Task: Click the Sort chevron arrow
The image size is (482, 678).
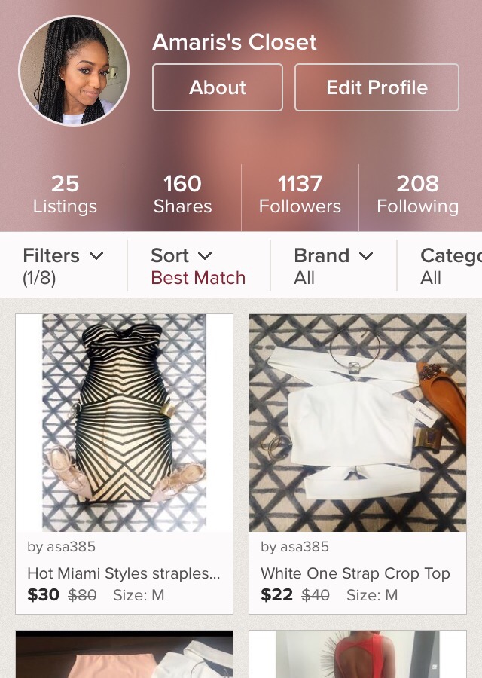Action: (x=205, y=256)
